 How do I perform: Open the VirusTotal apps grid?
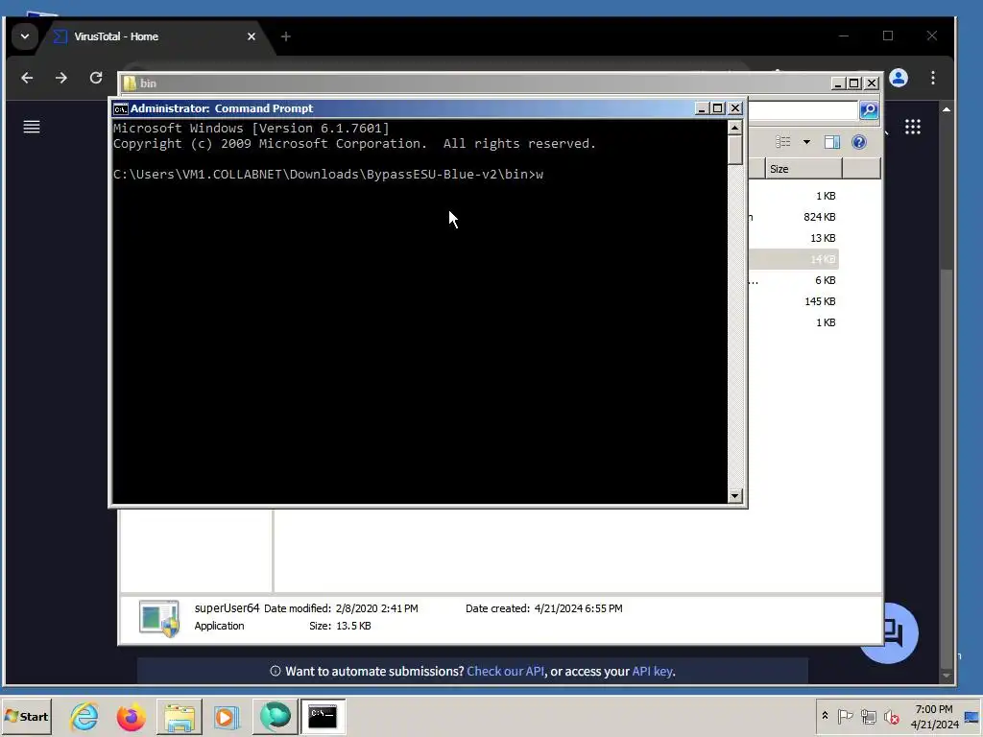point(913,128)
